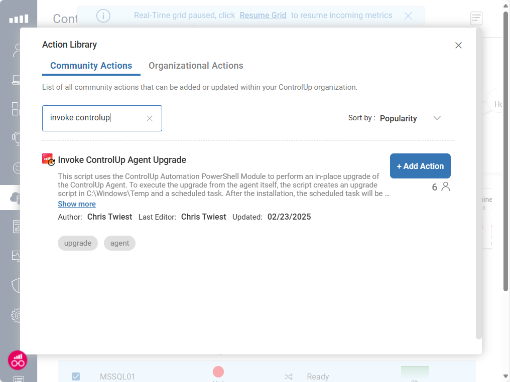510x382 pixels.
Task: Open the settings gear icon in the sidebar
Action: point(16,315)
